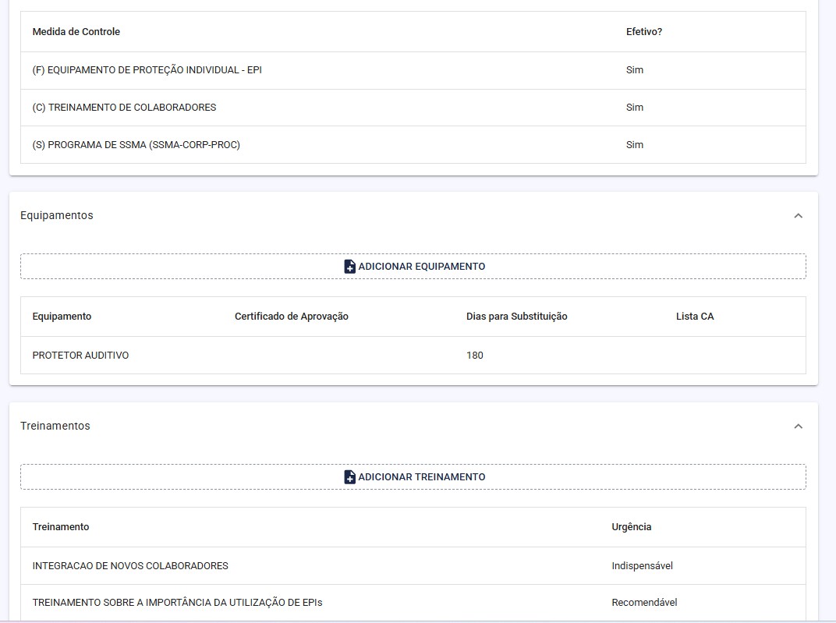Open the Equipamento de Proteção Individual - EPI row
This screenshot has height=623, width=836.
pos(147,70)
